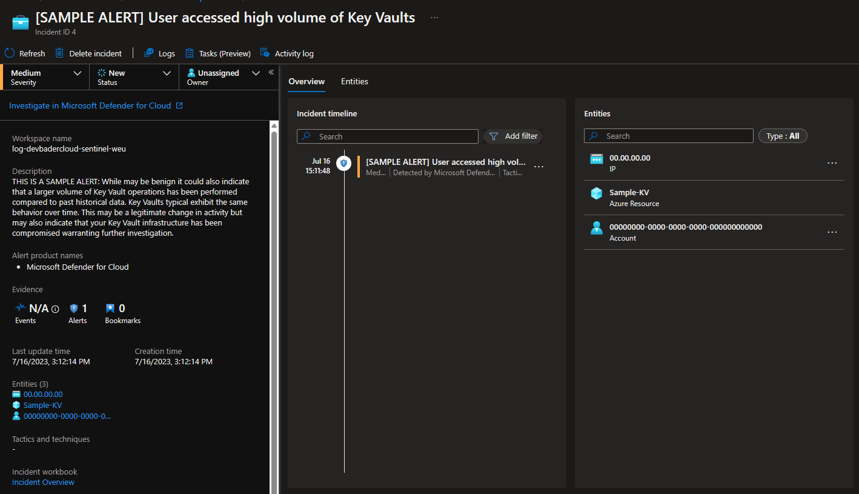Screen dimensions: 859x494
Task: Click the Delete incident trash icon
Action: pos(59,53)
